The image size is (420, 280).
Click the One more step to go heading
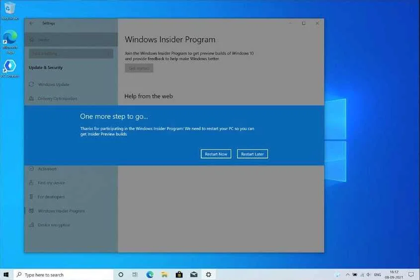[x=114, y=116]
